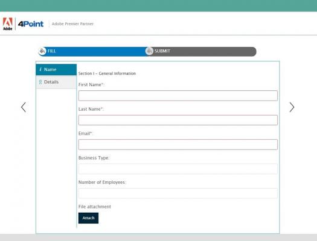
Task: Advance to next panel with right arrow
Action: (292, 107)
